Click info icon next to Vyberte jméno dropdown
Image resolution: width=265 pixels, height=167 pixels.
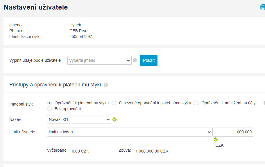135,60
